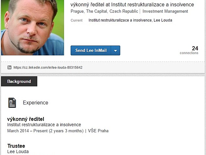Open the dropdown arrow next to Send InMail
206x155 pixels.
click(x=116, y=50)
